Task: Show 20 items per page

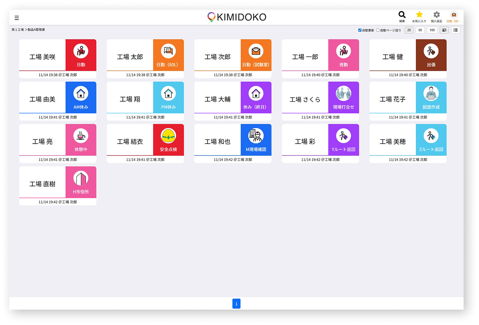Action: pyautogui.click(x=409, y=30)
